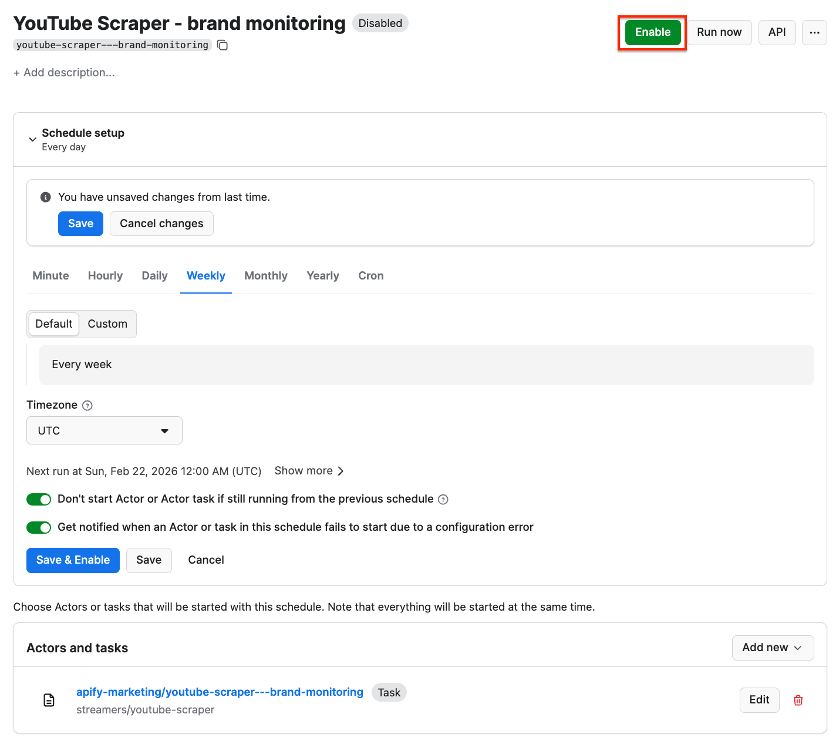Viewport: 836px width, 741px height.
Task: Open the API button
Action: (777, 32)
